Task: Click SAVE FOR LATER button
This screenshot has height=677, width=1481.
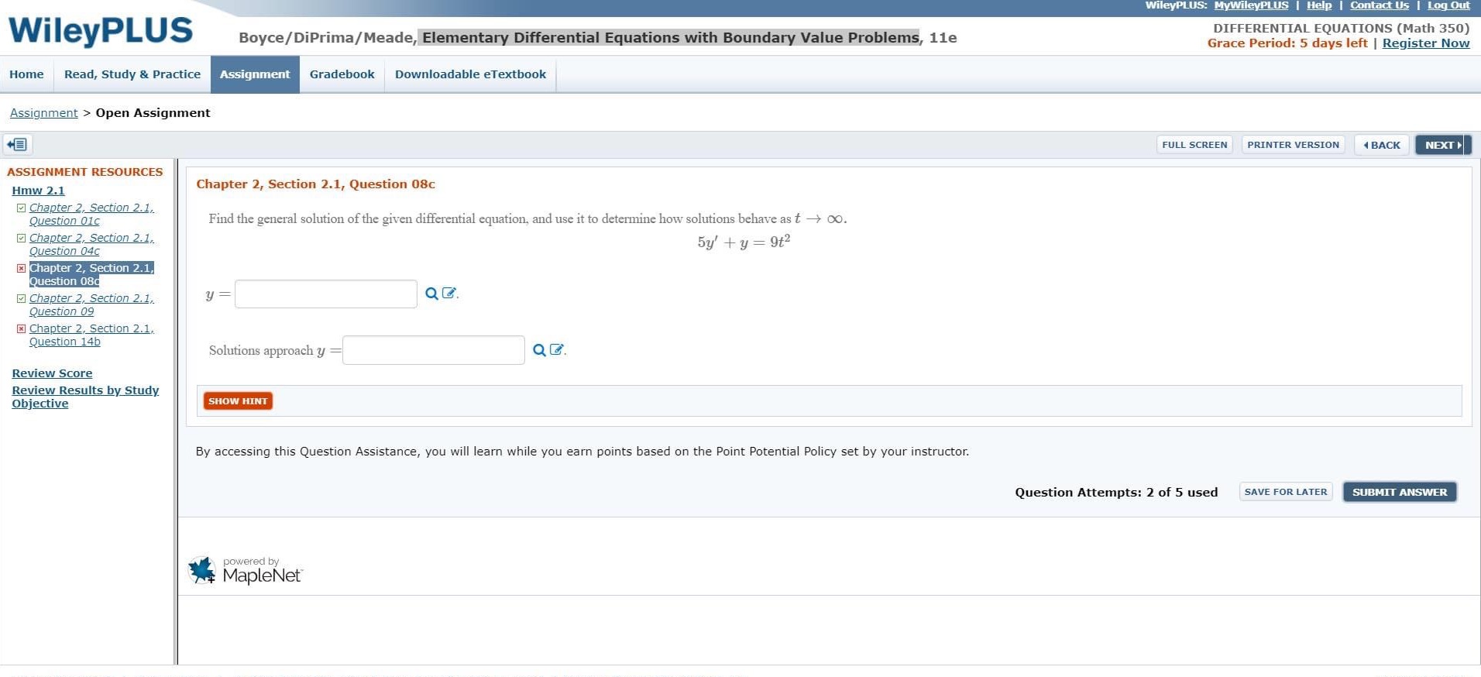Action: click(x=1286, y=492)
